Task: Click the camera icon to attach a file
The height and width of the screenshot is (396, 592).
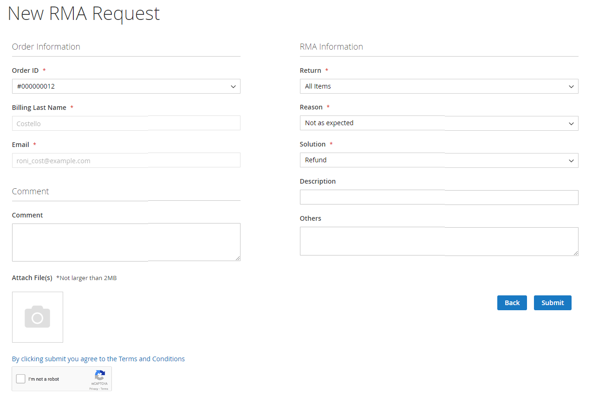Action: coord(38,317)
